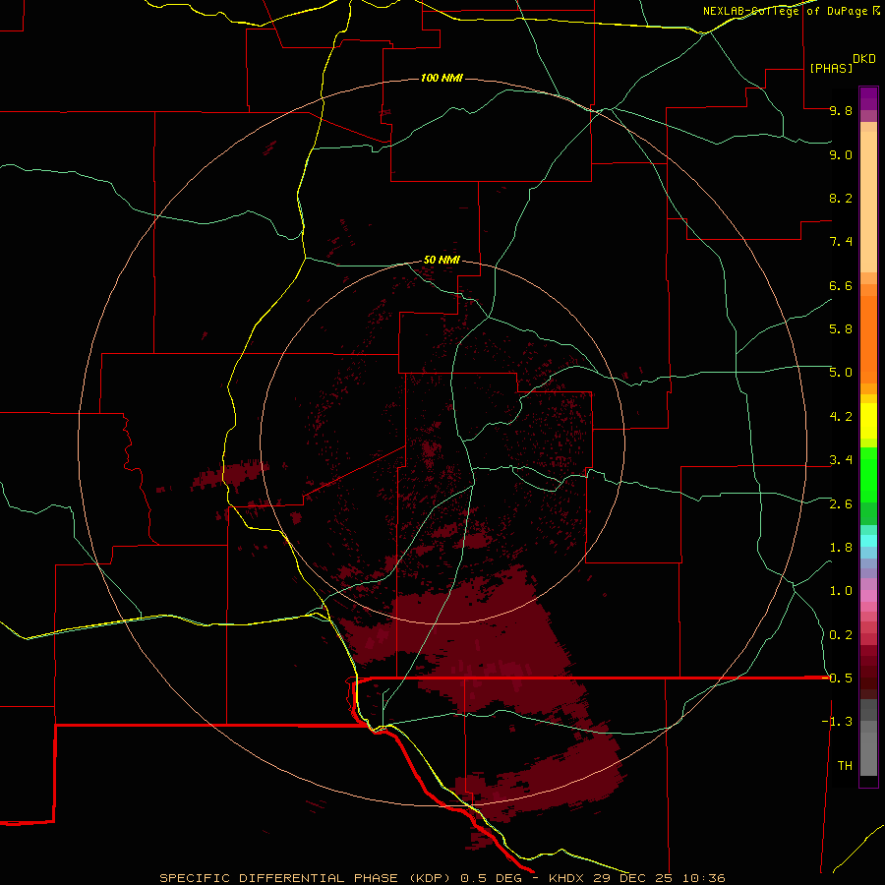
Task: Pick the orange segment of the color bar
Action: [x=868, y=339]
